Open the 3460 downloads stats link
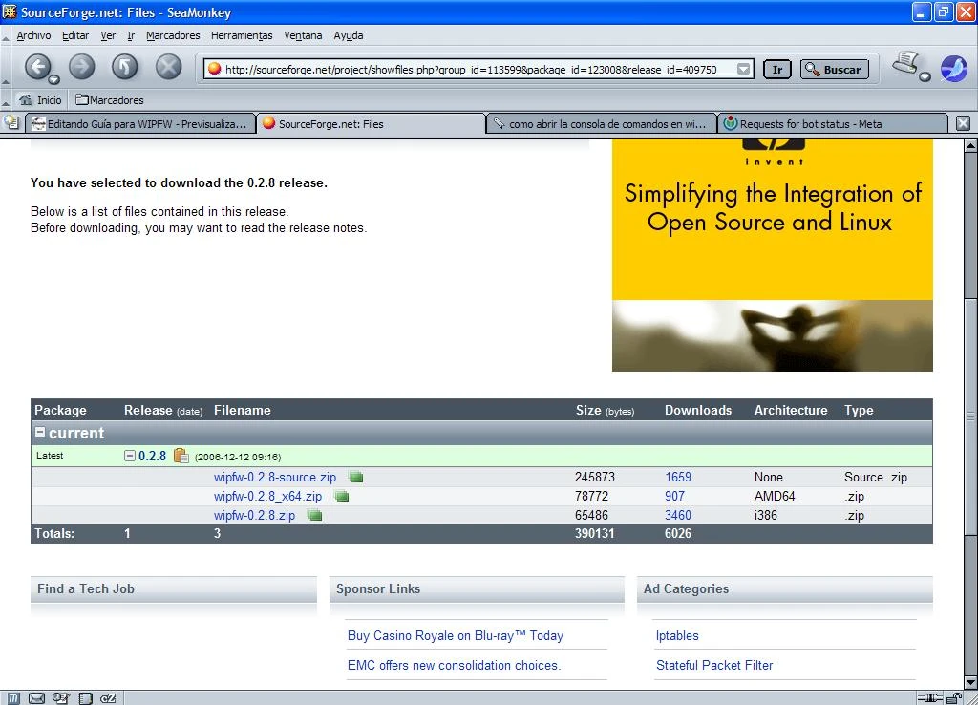Image resolution: width=978 pixels, height=705 pixels. [678, 515]
